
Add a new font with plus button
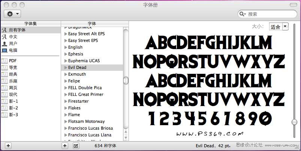point(65,146)
